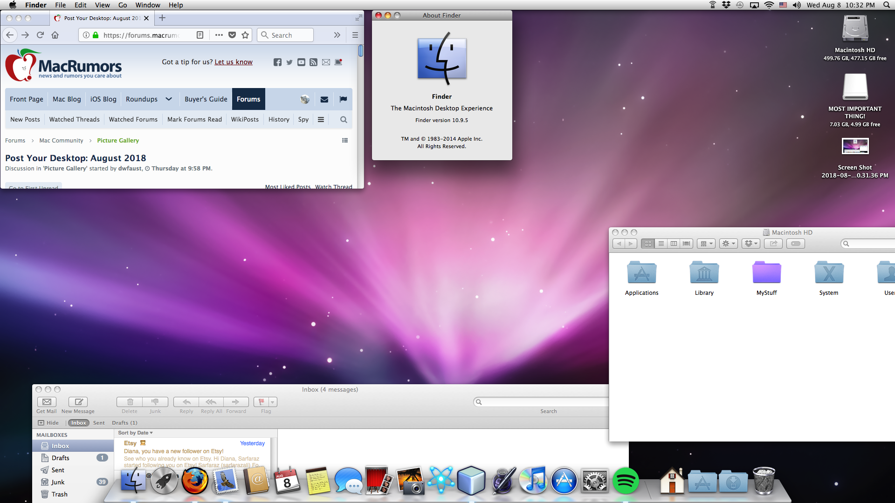Click the Forums tab on MacRumors
The image size is (895, 503).
click(x=248, y=99)
